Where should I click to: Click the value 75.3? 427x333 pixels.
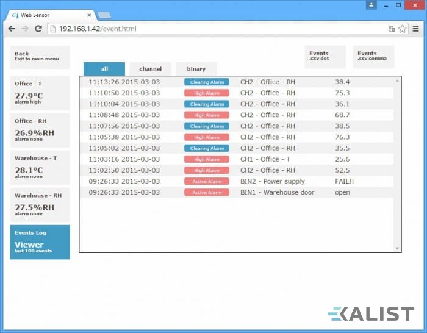(342, 93)
